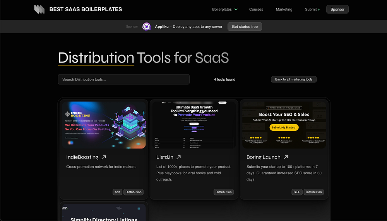Image resolution: width=387 pixels, height=221 pixels.
Task: Click Submit My Startup in Boring Launch preview
Action: (284, 127)
